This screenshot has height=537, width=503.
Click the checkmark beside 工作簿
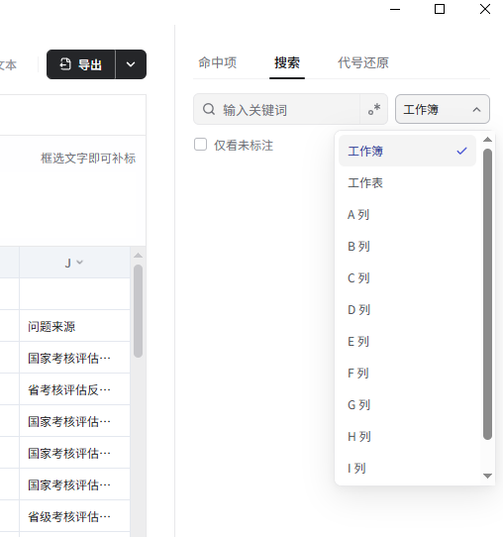462,151
